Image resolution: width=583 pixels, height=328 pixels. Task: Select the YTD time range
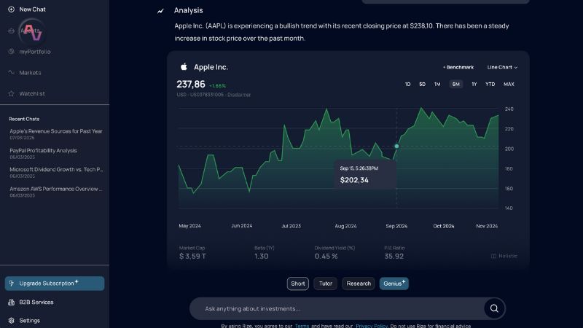click(x=490, y=85)
